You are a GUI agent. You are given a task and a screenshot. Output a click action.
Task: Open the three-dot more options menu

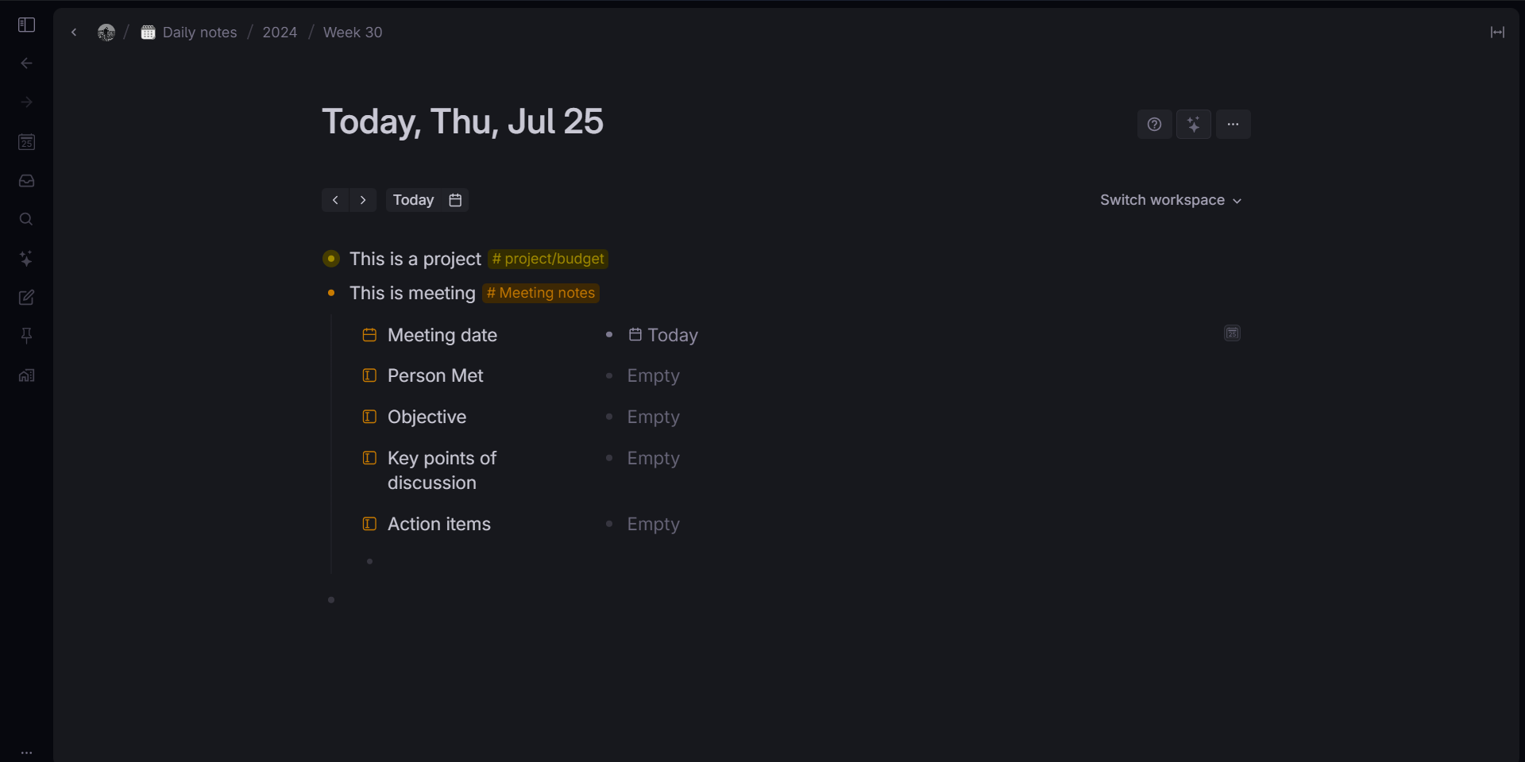point(1233,124)
